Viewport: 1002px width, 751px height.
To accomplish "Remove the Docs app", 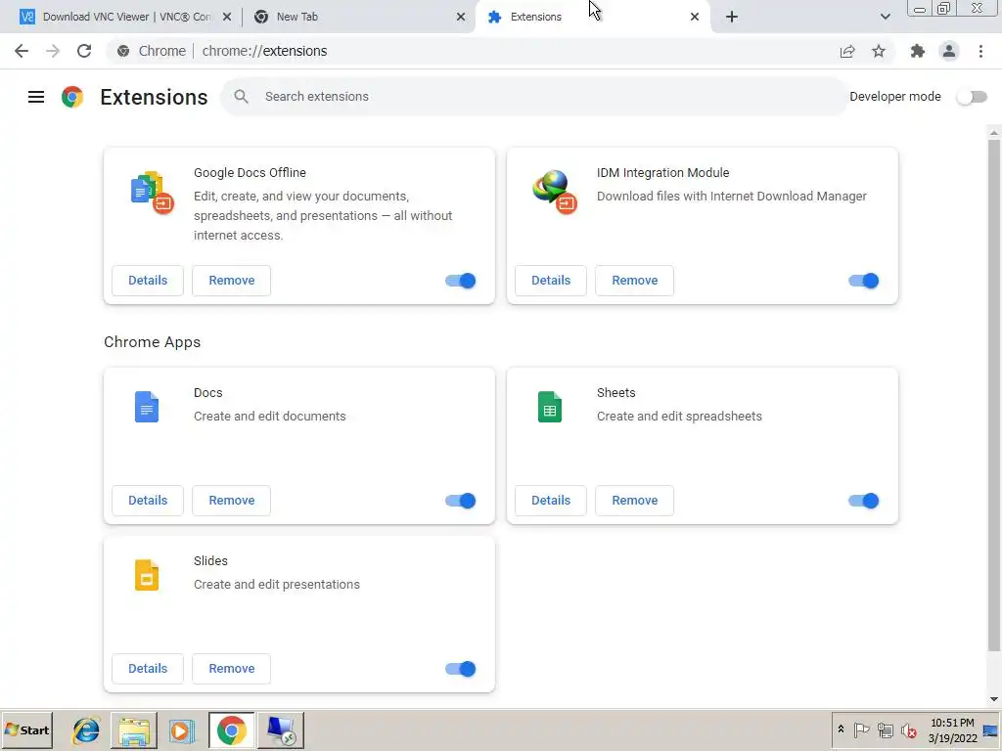I will click(x=231, y=501).
